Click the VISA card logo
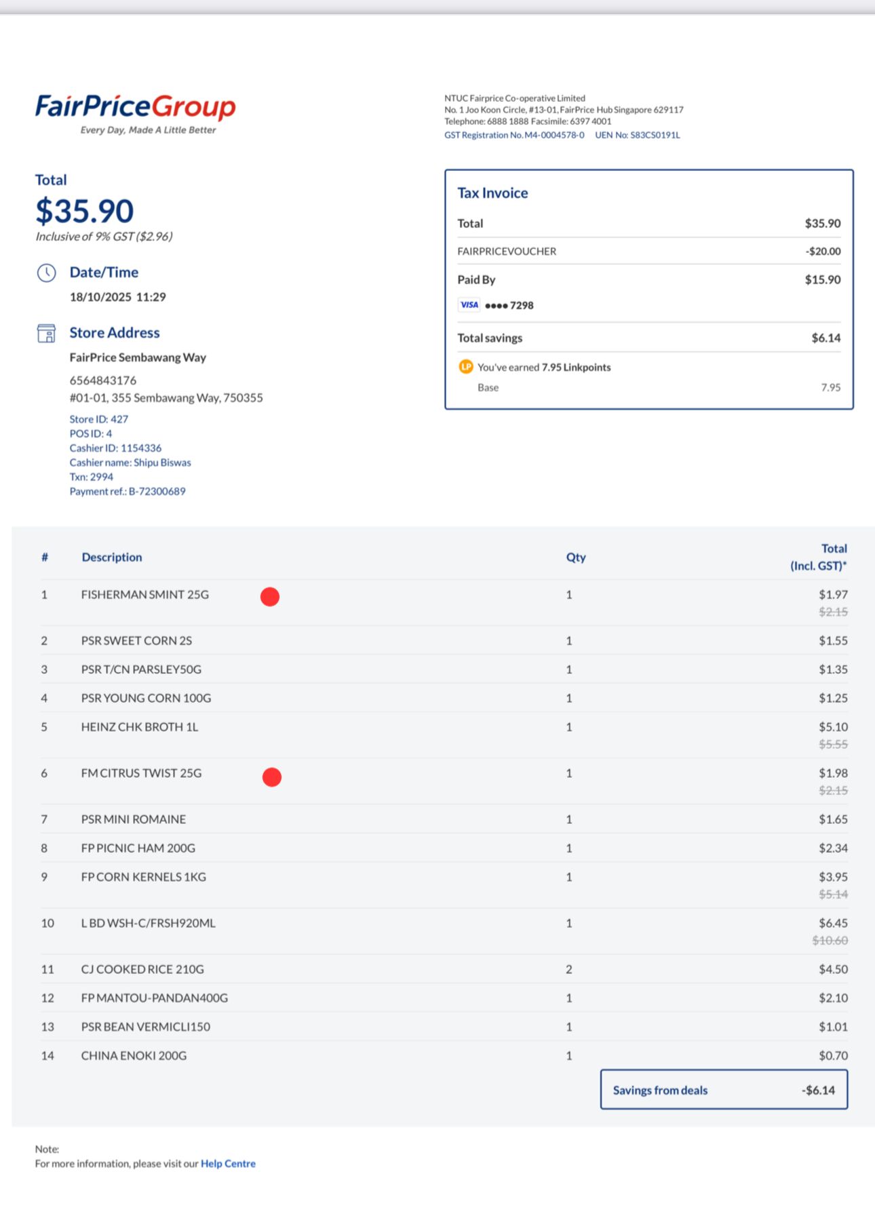875x1214 pixels. 469,305
